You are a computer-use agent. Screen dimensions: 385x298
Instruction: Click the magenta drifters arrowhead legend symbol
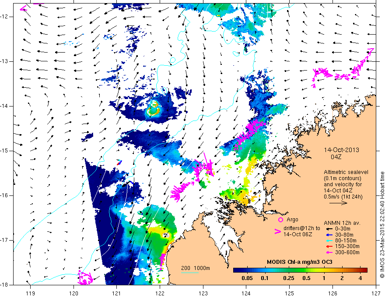point(277,231)
